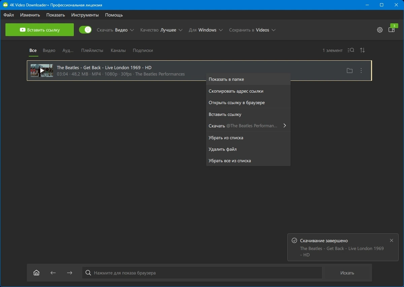Switch to the Ауд... tab
Viewport: 404px width, 287px height.
click(68, 50)
